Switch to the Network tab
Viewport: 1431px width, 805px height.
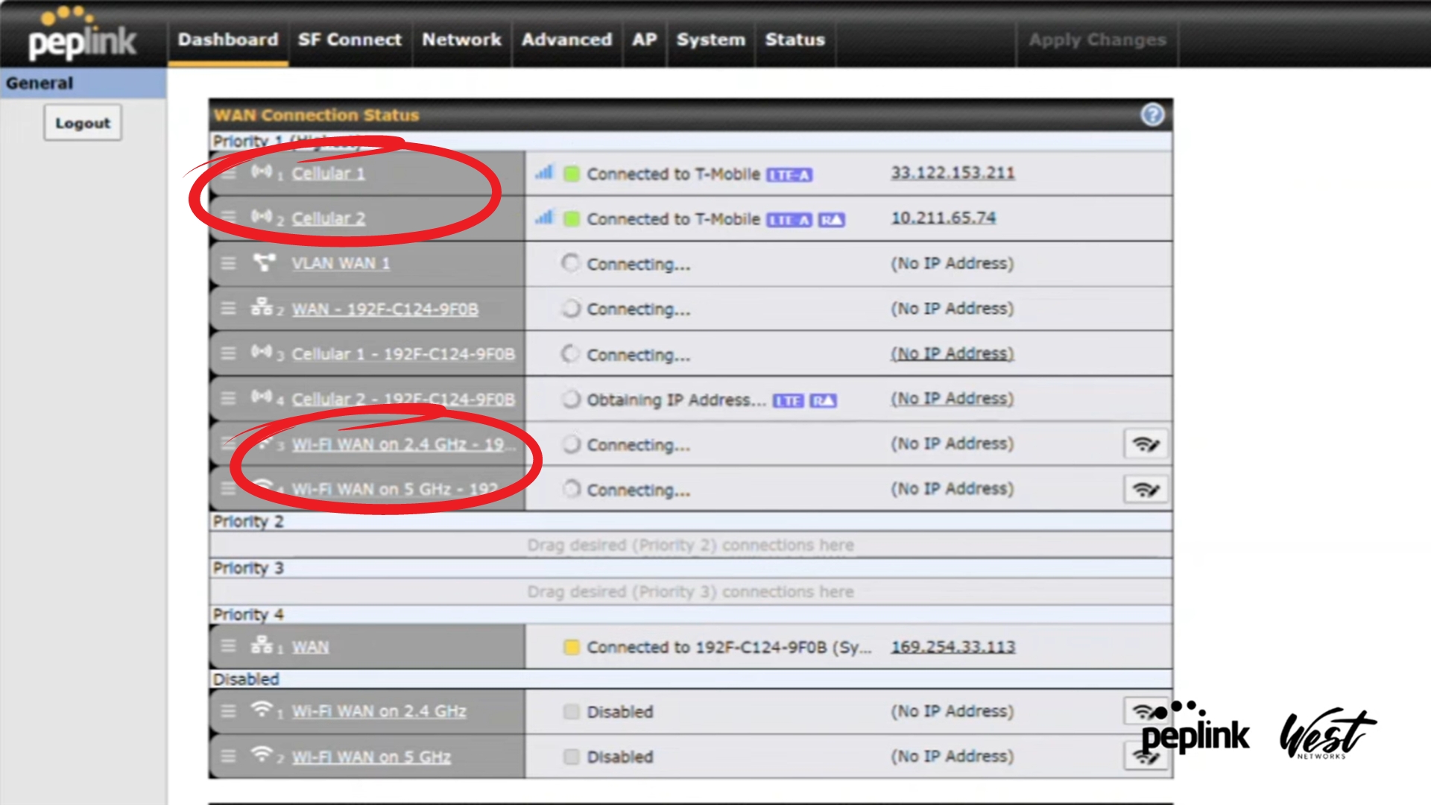point(461,40)
